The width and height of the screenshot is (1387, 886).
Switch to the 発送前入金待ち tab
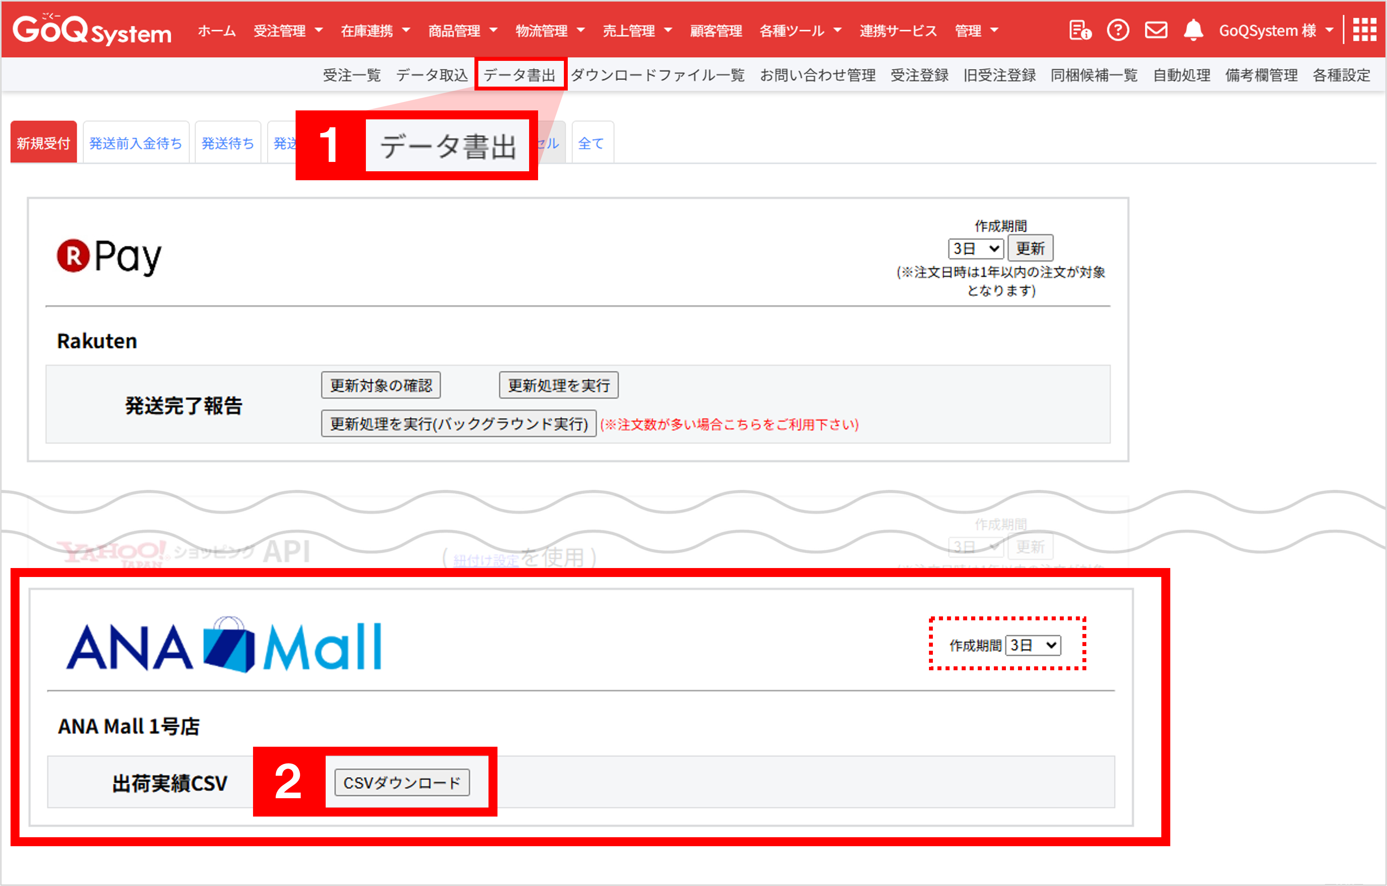click(x=135, y=143)
